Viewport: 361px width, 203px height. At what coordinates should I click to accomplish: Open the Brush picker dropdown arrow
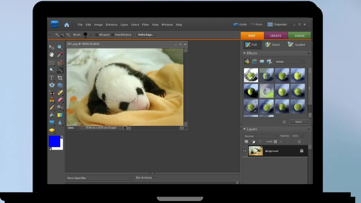[x=91, y=35]
